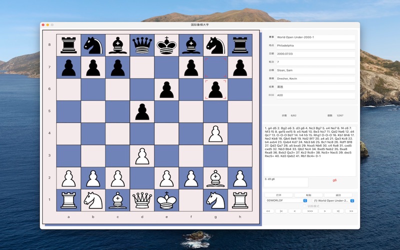Click the black player field Dresher, Kevin

tap(315, 79)
